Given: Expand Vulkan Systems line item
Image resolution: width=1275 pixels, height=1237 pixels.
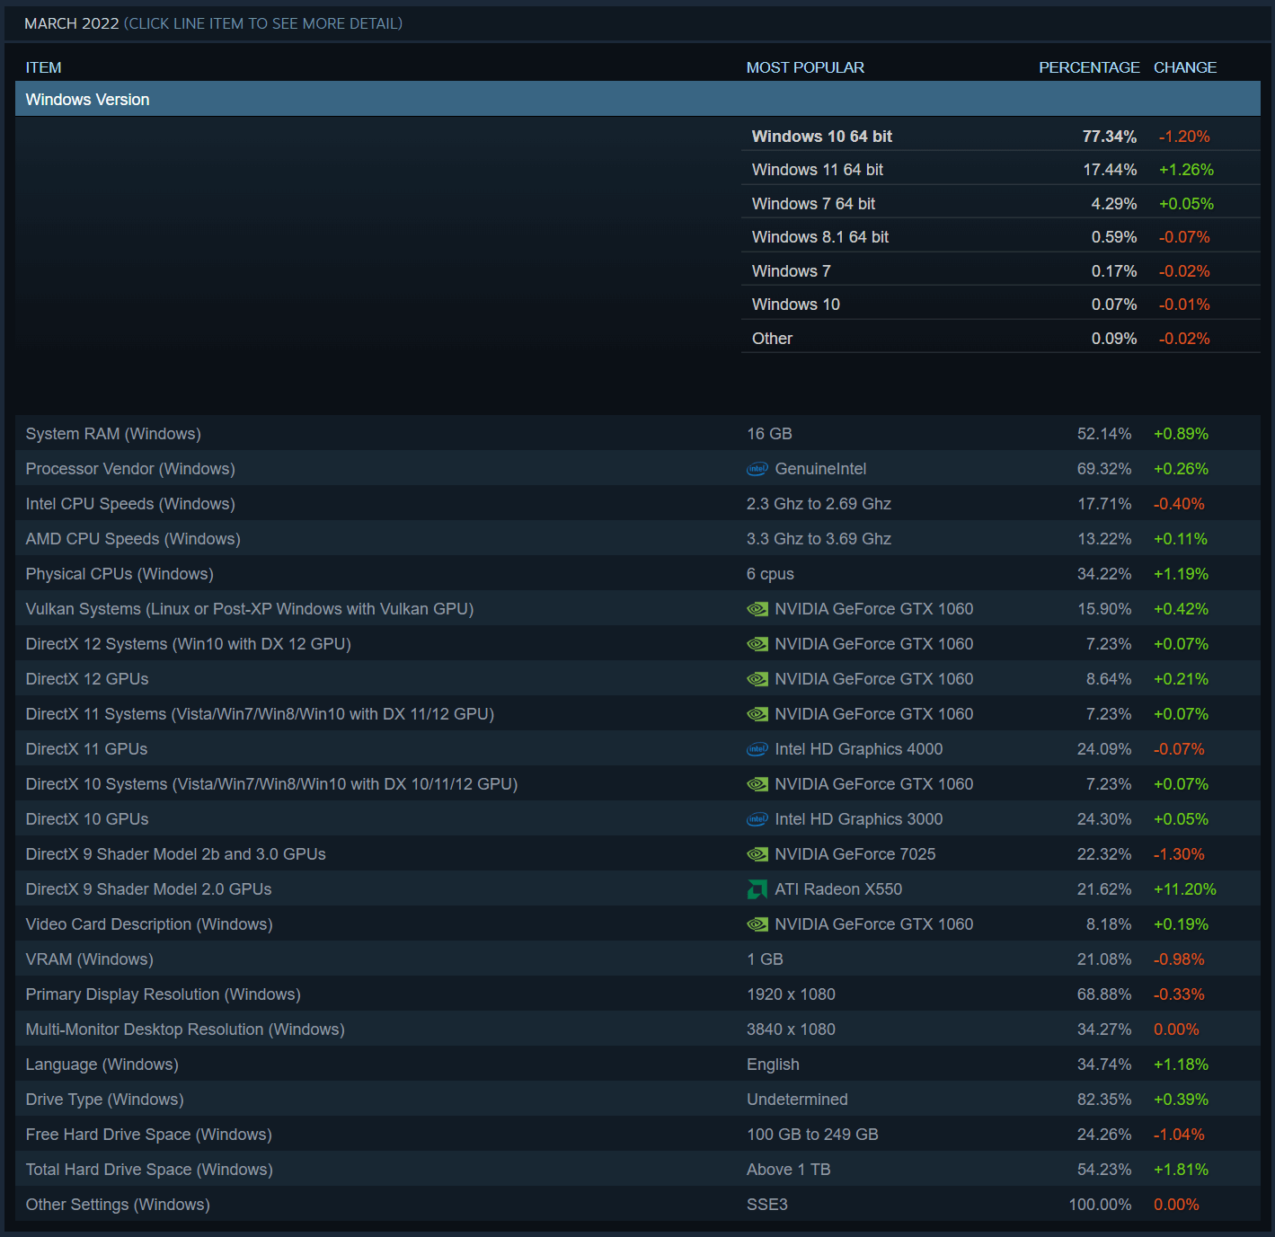Looking at the screenshot, I should click(638, 608).
